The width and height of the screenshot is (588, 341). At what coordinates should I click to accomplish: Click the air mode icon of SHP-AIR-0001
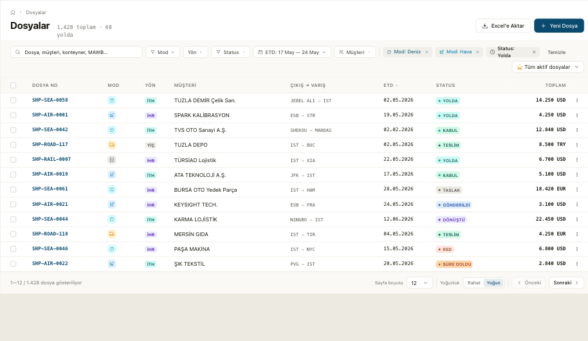[112, 115]
